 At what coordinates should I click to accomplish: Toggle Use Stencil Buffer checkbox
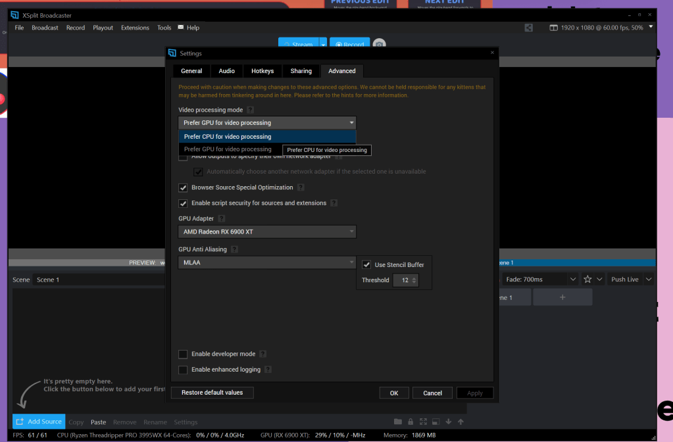click(366, 265)
